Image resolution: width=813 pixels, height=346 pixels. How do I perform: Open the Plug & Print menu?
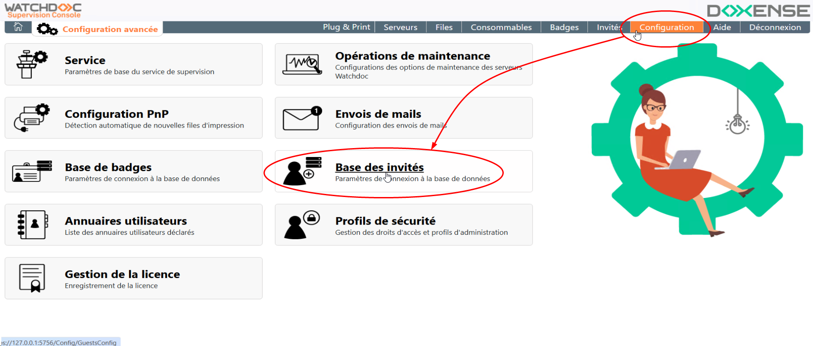point(346,27)
